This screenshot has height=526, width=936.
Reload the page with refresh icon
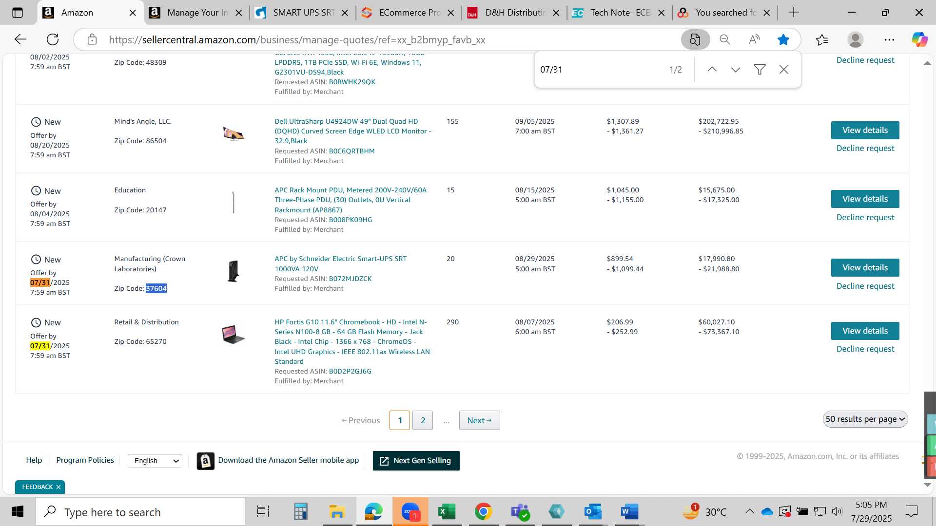tap(53, 39)
